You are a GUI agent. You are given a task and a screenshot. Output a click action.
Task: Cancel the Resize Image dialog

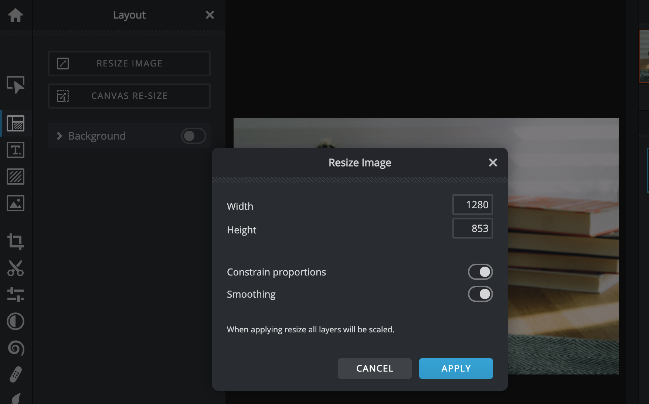pos(374,369)
